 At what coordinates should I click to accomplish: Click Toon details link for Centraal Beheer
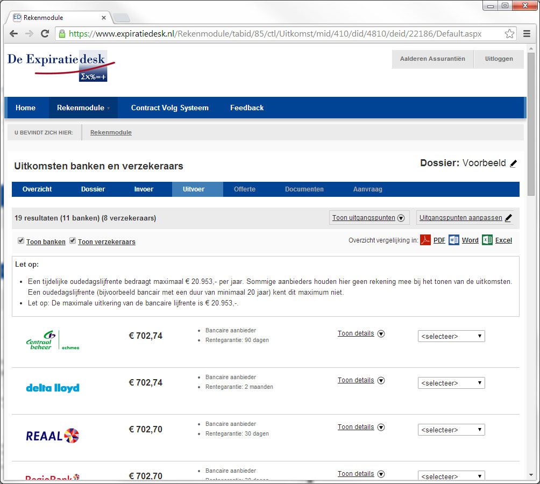pyautogui.click(x=356, y=333)
